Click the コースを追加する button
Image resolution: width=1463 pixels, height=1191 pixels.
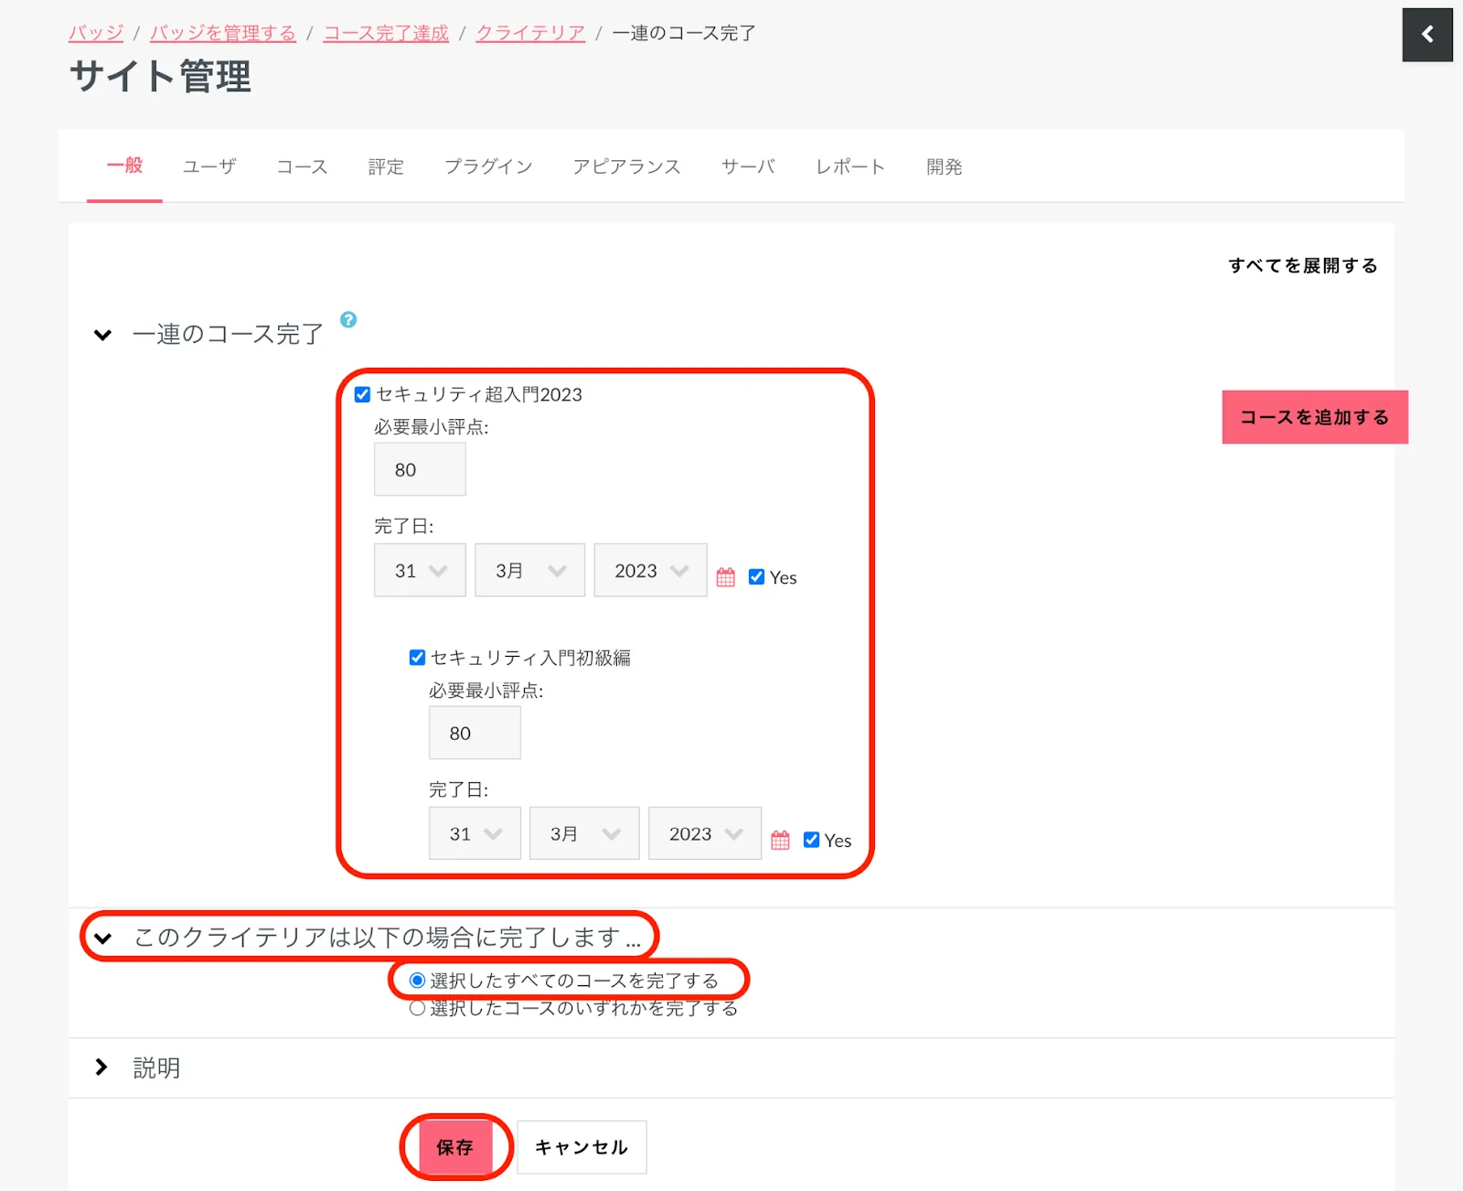point(1314,417)
